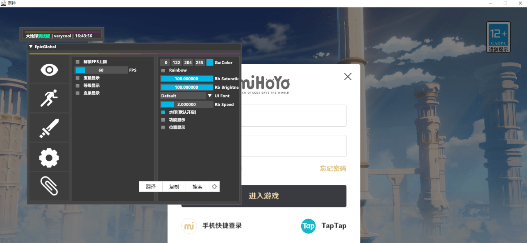527x243 pixels.
Task: Click GuiColor green value field 122
Action: click(x=177, y=63)
